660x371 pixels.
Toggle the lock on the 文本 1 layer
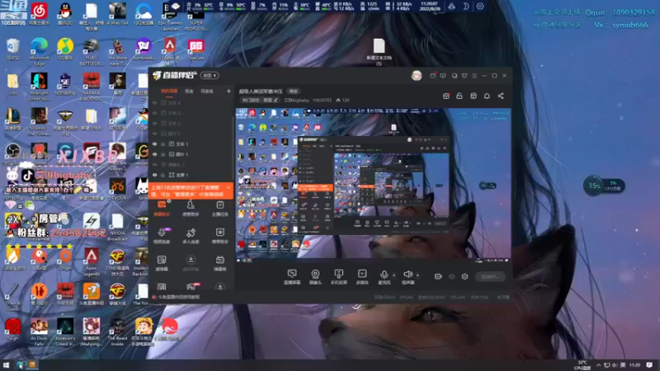click(163, 143)
